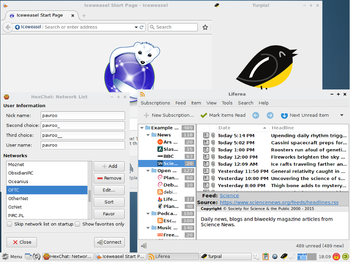Select the Life... feed in Liferea
Viewport: 350px width, 262px height.
pos(167,199)
